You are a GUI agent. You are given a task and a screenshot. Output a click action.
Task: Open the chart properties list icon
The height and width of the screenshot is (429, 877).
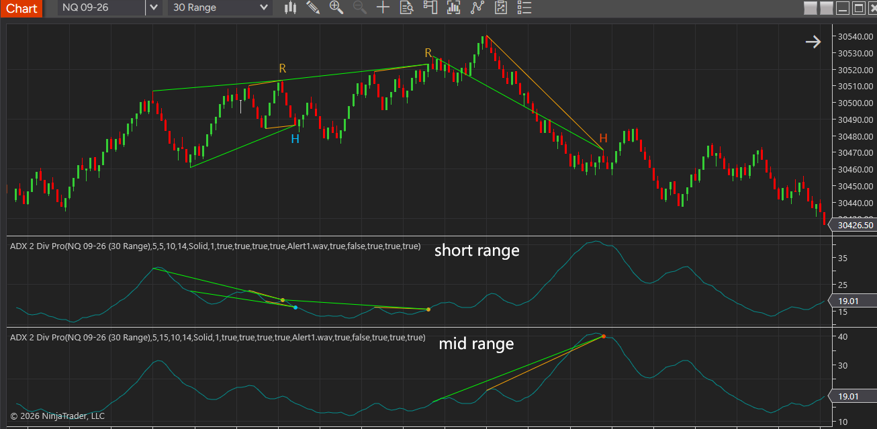click(x=524, y=7)
